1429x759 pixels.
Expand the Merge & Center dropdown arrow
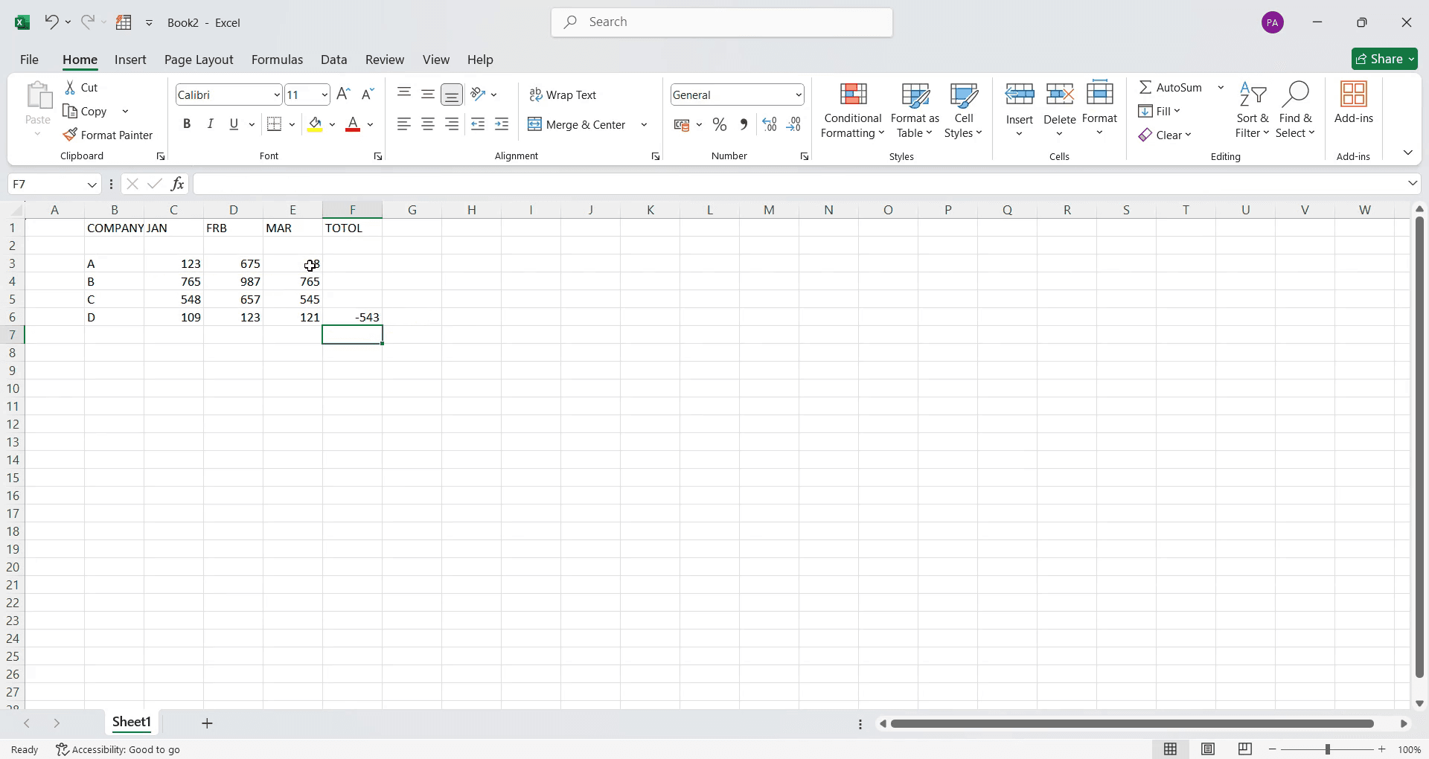pyautogui.click(x=644, y=125)
